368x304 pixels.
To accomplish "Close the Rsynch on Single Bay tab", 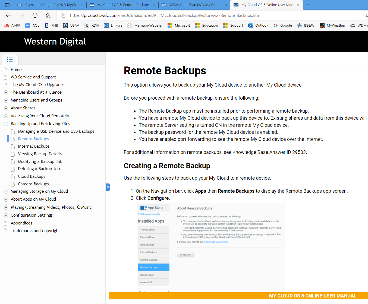I will click(81, 5).
